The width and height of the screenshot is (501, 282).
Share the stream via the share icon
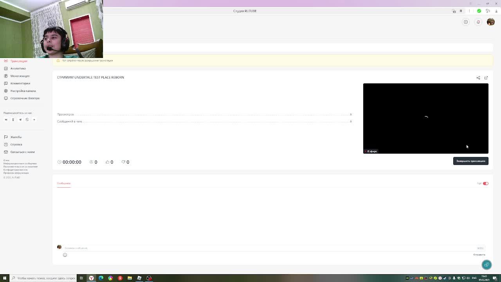[478, 78]
